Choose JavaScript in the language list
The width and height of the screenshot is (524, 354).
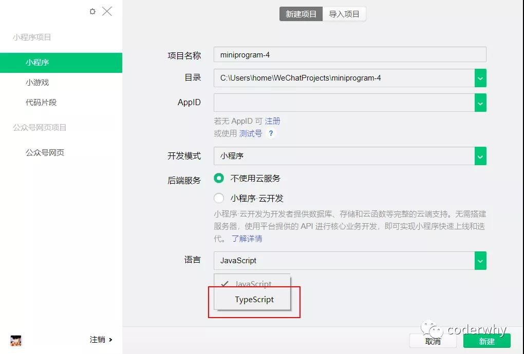click(252, 284)
